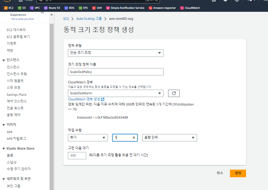Image resolution: width=268 pixels, height=190 pixels.
Task: Open 볼륨 in sidebar
Action: [x=10, y=155]
